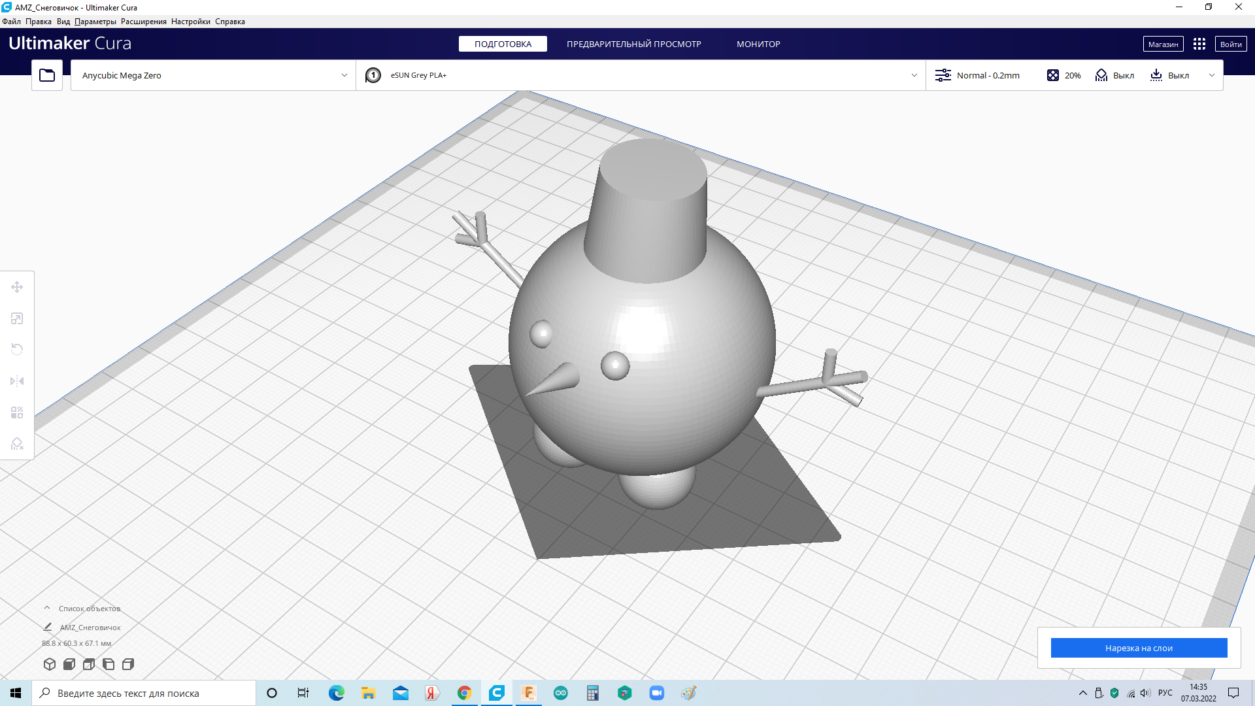Open the Расширения menu
This screenshot has width=1255, height=706.
tap(143, 22)
